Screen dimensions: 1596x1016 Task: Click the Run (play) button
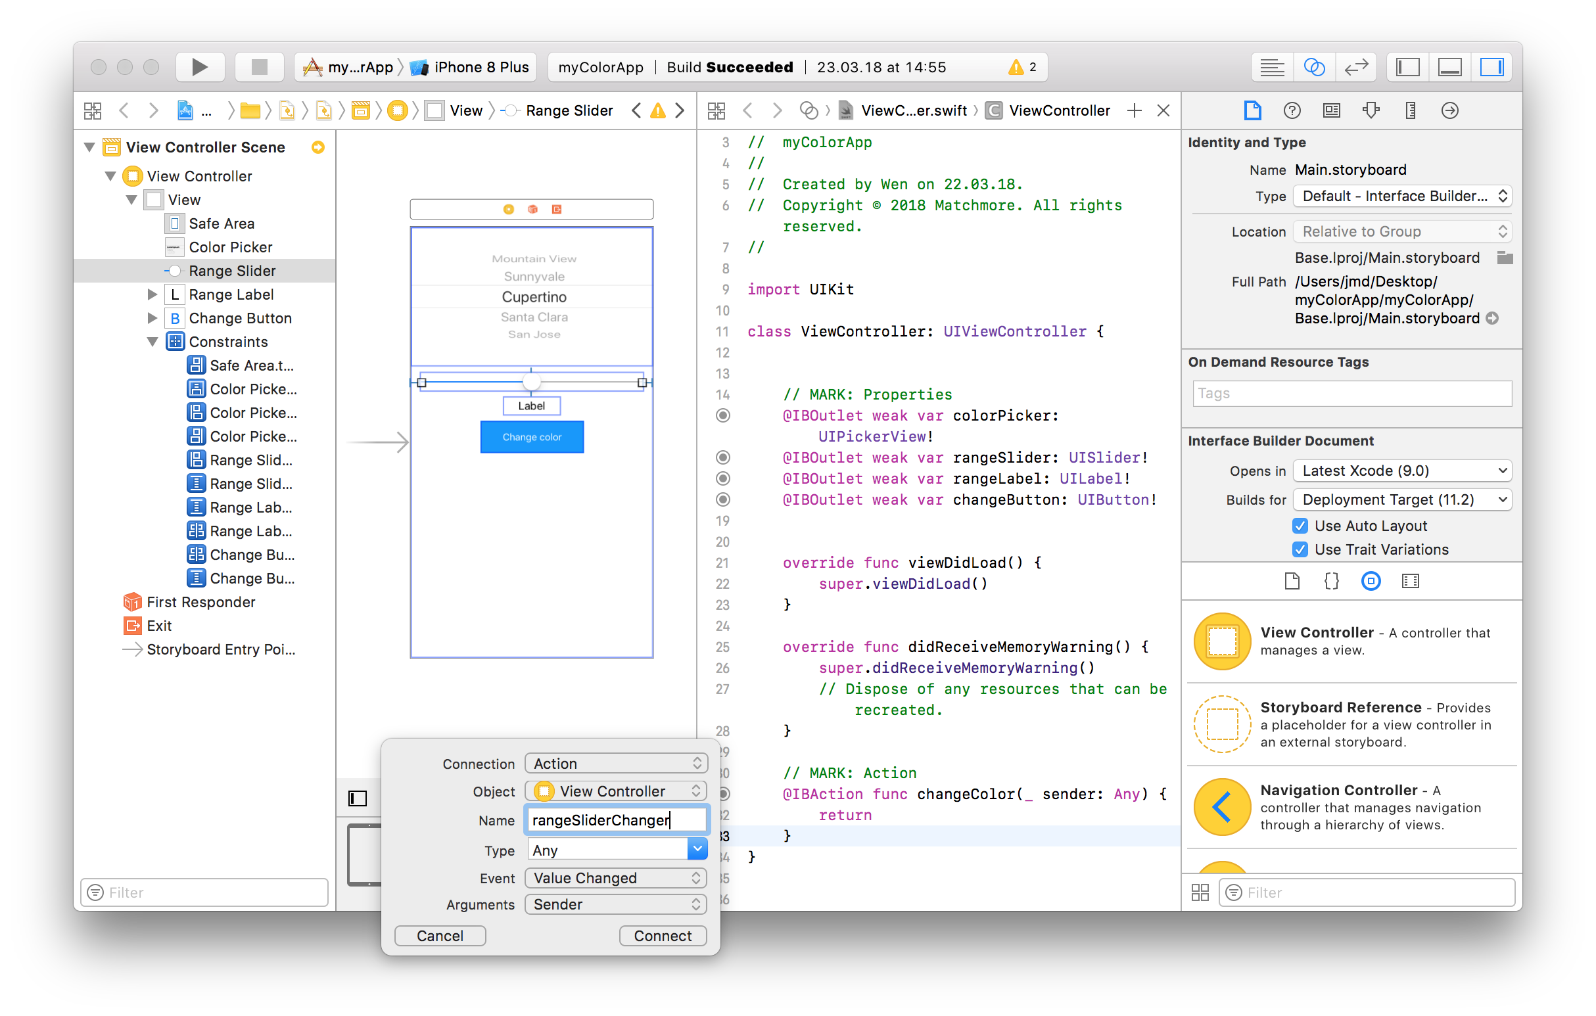(x=200, y=67)
